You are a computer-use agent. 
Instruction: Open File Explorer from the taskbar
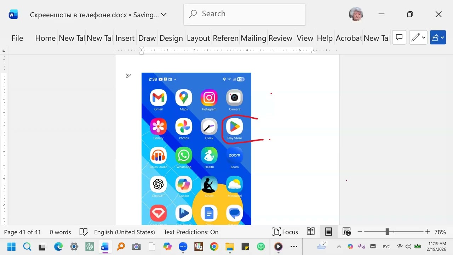230,246
